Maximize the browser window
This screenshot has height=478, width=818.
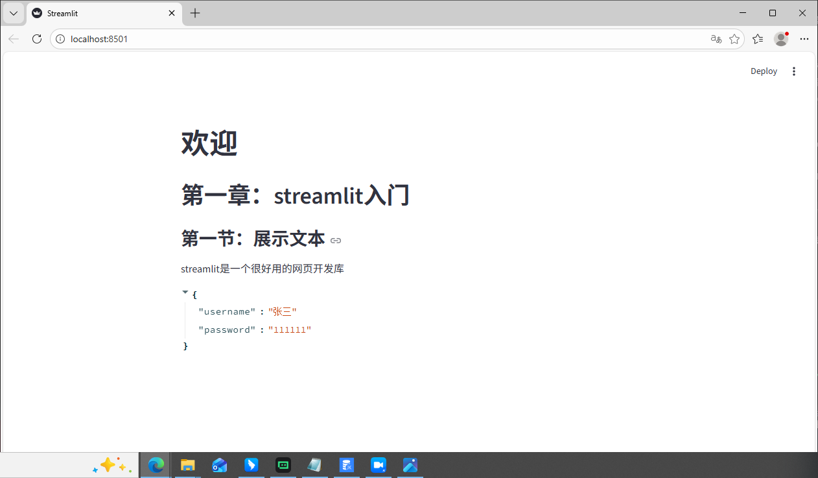tap(773, 13)
